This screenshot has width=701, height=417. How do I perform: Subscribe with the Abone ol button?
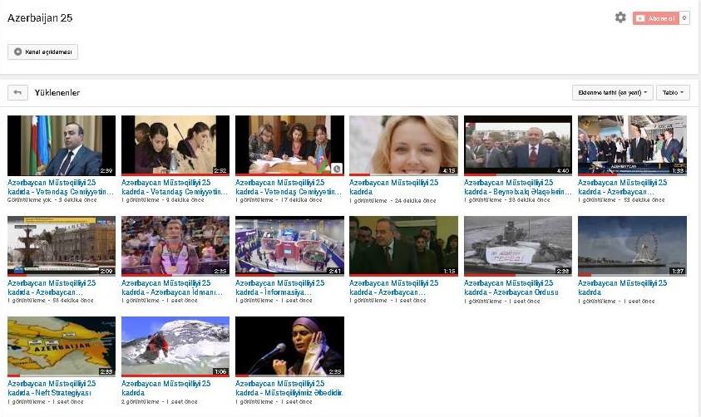pos(655,18)
